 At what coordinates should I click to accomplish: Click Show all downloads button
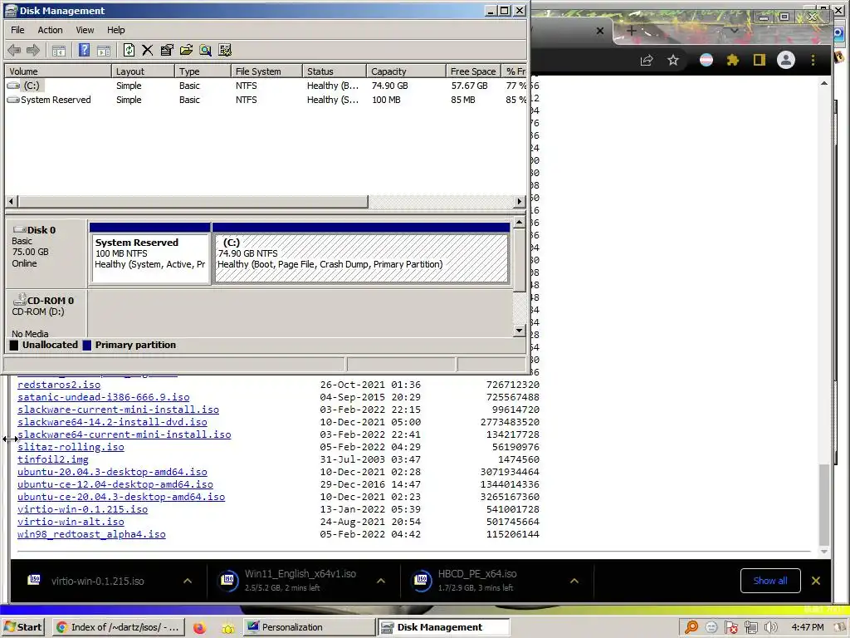(x=770, y=581)
